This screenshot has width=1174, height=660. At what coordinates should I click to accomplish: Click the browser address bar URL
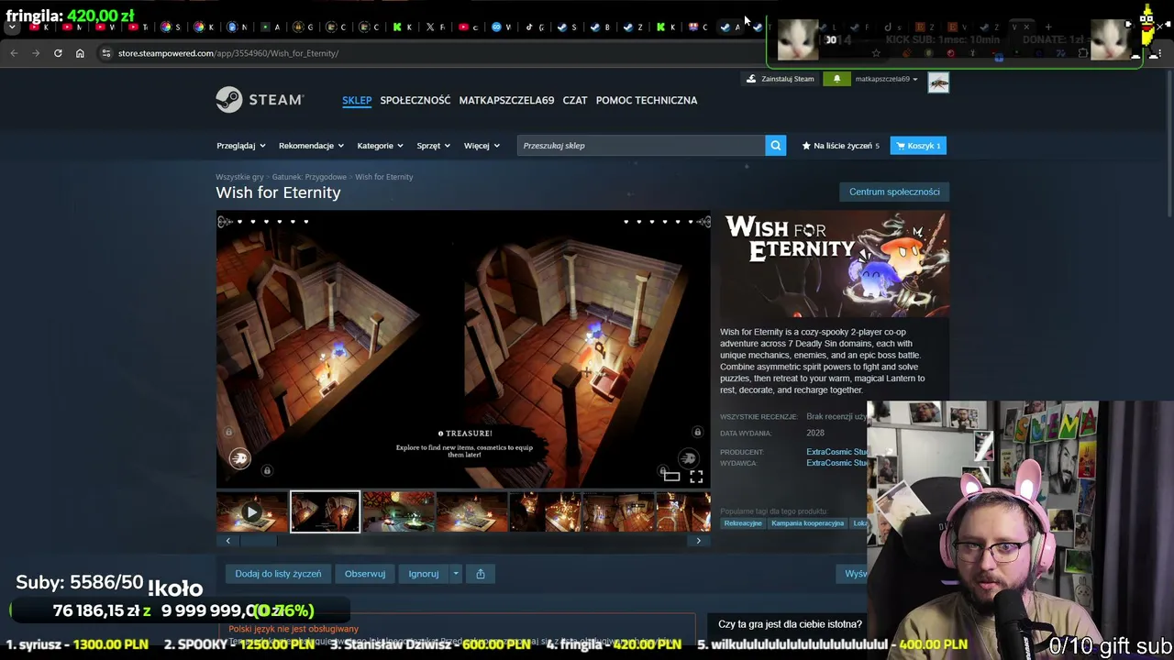coord(228,53)
